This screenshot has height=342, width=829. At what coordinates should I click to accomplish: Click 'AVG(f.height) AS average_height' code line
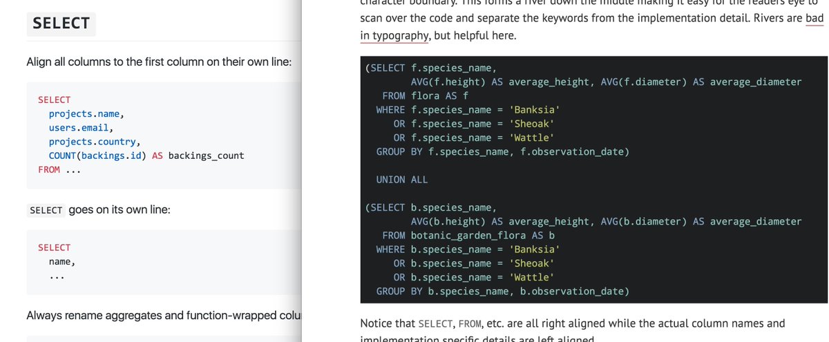606,82
